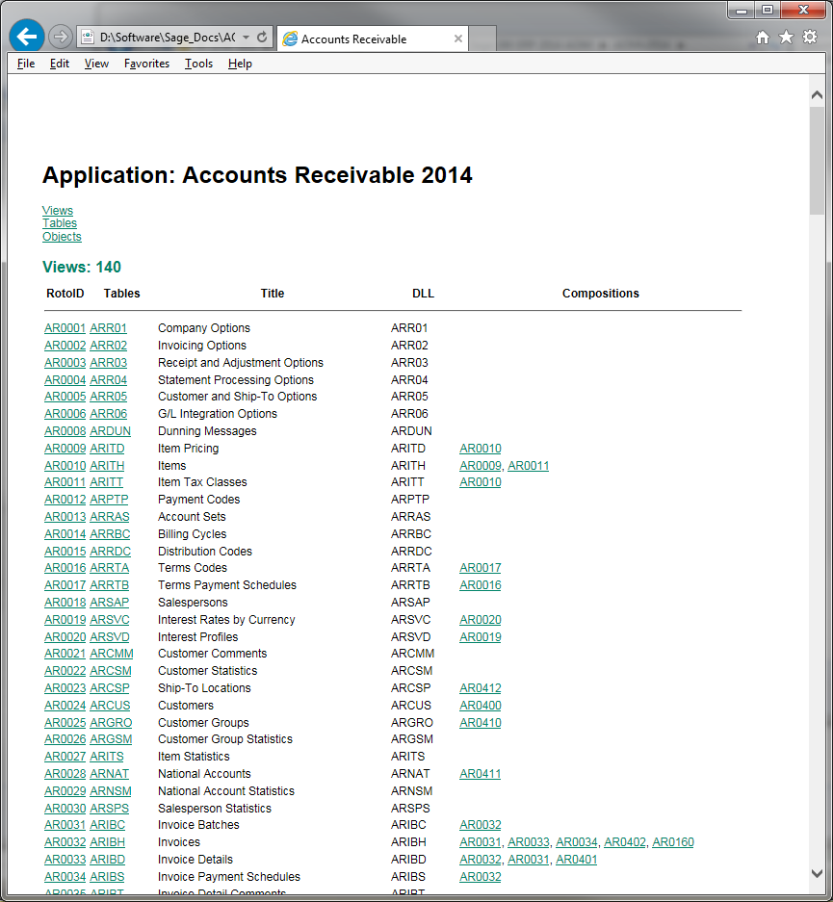Open the ARGSM table link
This screenshot has width=833, height=902.
pos(111,739)
